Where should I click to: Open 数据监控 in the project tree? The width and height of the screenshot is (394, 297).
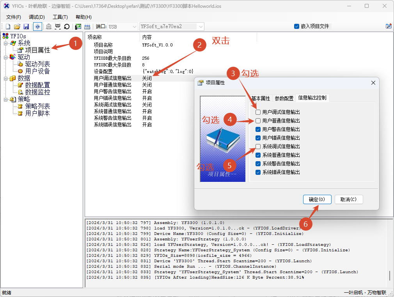tap(37, 92)
